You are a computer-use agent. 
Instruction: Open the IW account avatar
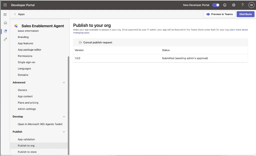coord(251,5)
